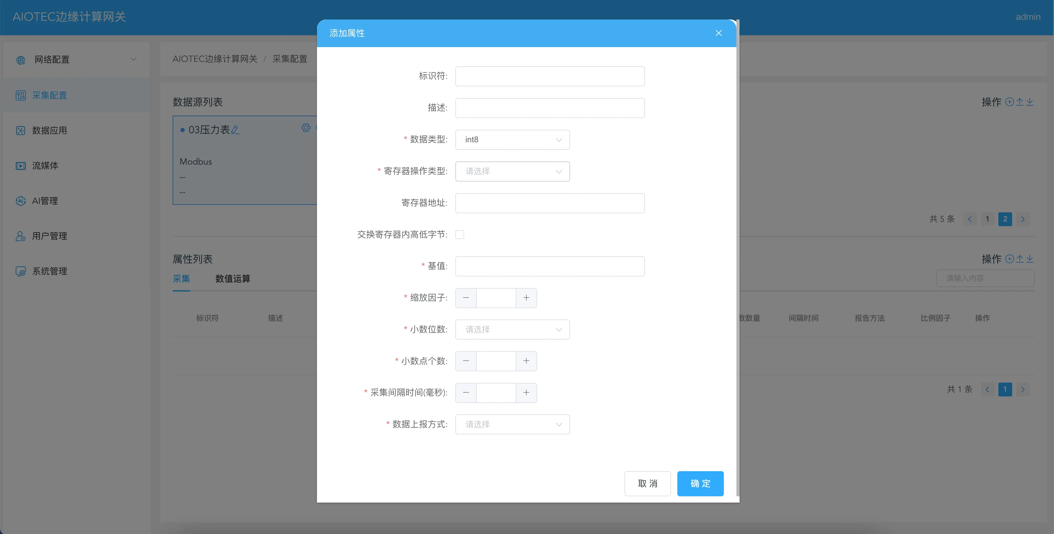Viewport: 1054px width, 534px height.
Task: Open the AI管理 sidebar item
Action: coord(45,201)
